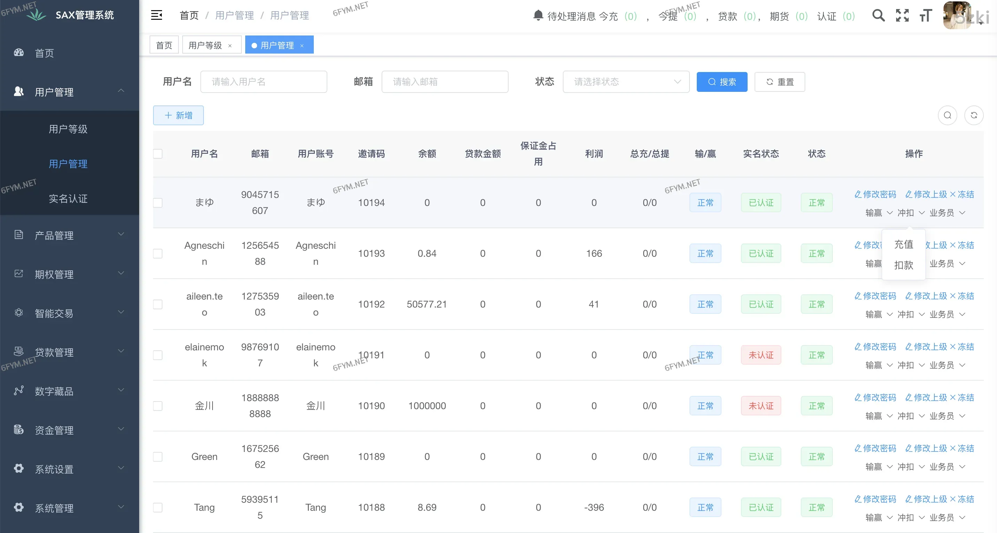Click the round table refresh icon

[974, 116]
